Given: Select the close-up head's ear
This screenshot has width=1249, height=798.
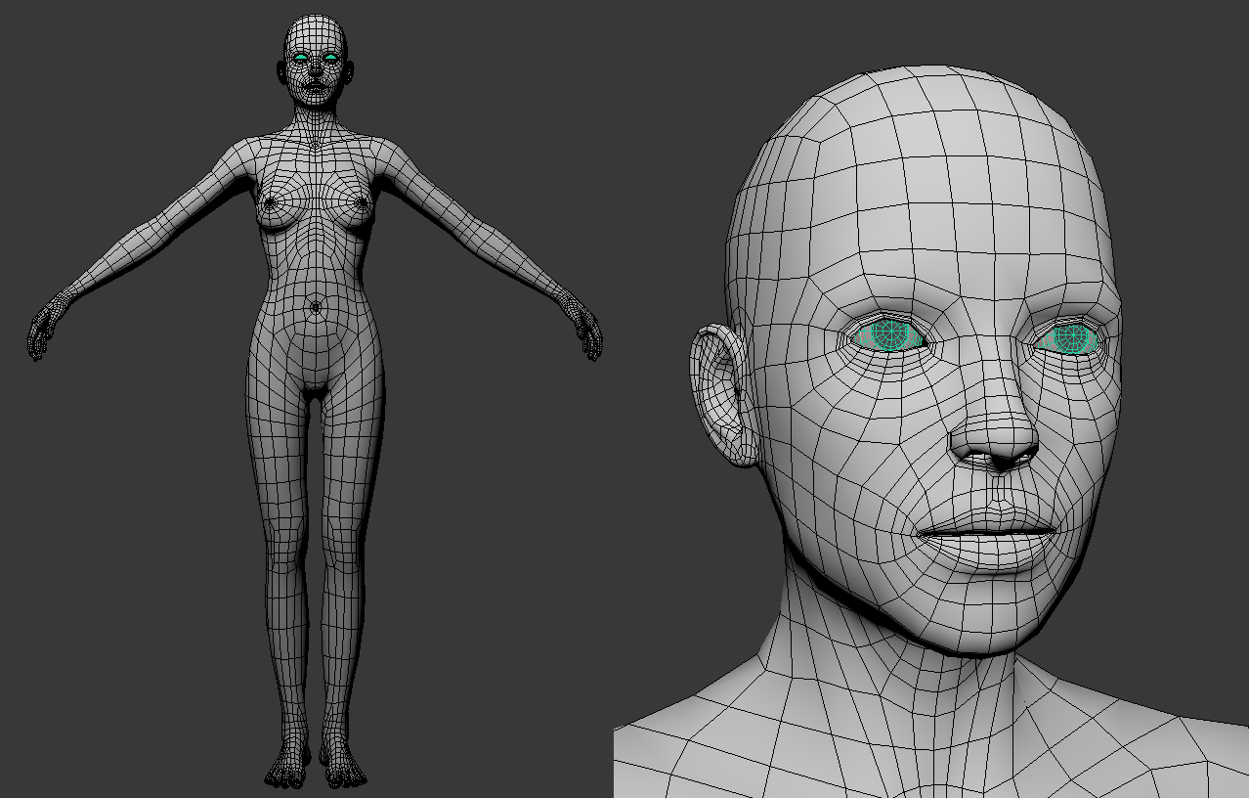Looking at the screenshot, I should point(723,394).
